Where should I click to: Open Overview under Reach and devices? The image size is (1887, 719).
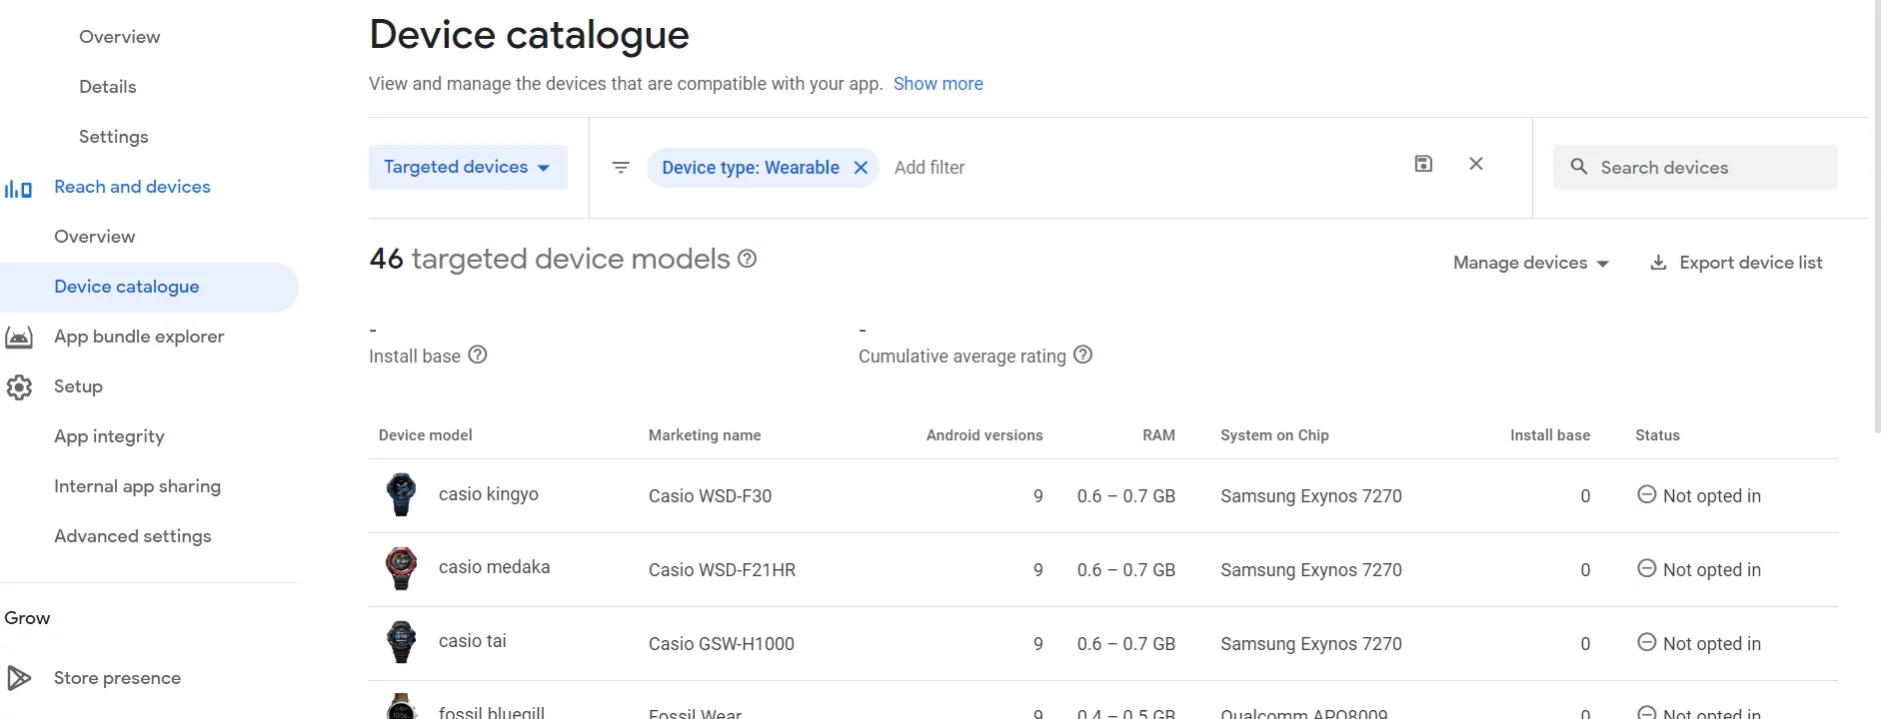(x=95, y=237)
